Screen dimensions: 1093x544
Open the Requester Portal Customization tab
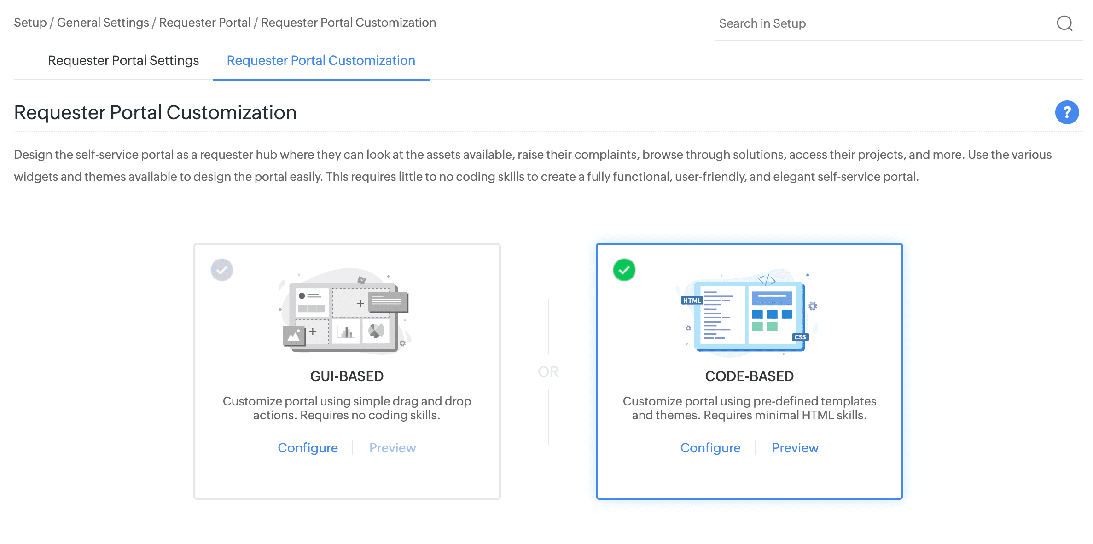[x=320, y=60]
